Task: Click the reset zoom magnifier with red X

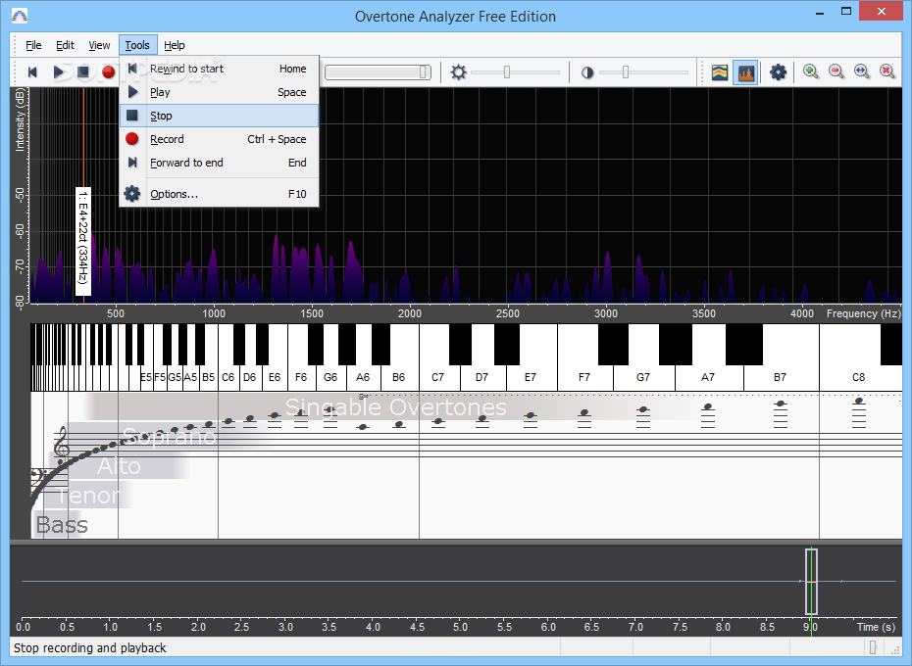Action: (887, 71)
